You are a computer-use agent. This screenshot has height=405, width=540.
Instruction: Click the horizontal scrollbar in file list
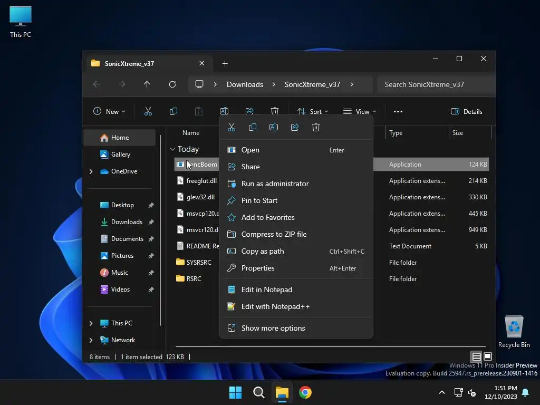click(330, 346)
